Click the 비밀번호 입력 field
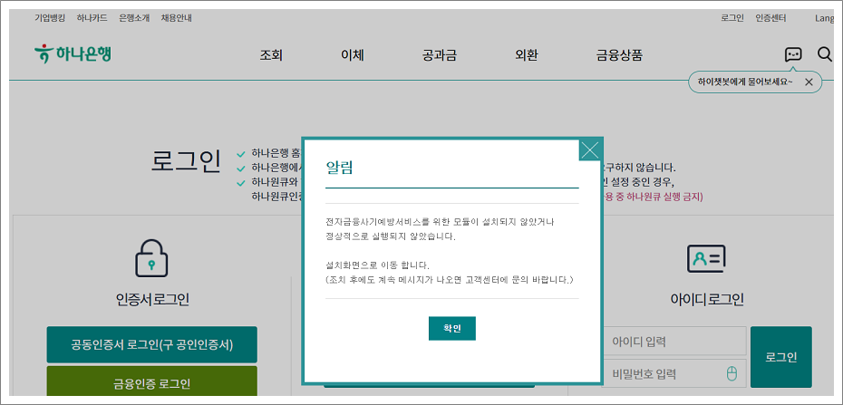The image size is (843, 405). click(674, 373)
